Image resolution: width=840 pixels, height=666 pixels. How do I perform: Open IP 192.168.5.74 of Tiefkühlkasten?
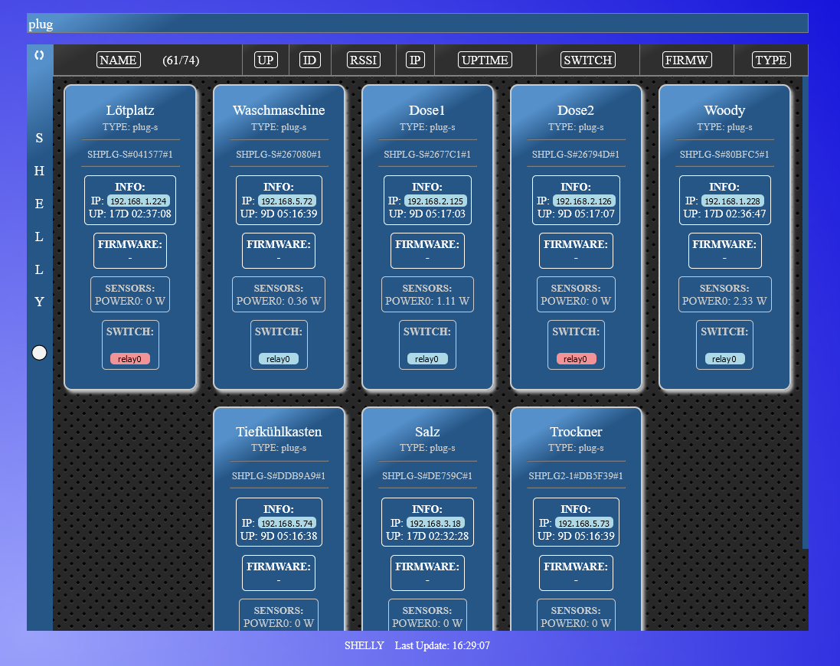286,523
